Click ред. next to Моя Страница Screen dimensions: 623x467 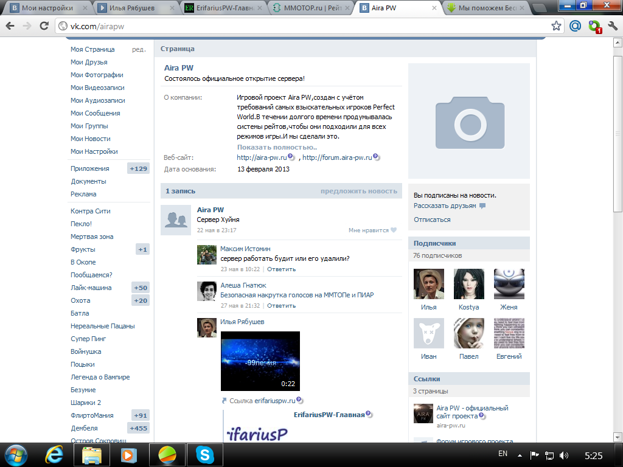[139, 50]
